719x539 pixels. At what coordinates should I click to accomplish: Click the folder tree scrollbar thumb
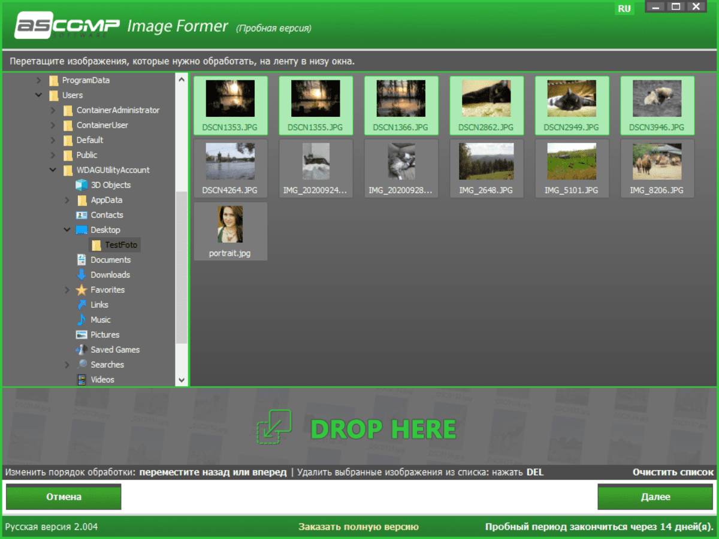click(x=182, y=268)
